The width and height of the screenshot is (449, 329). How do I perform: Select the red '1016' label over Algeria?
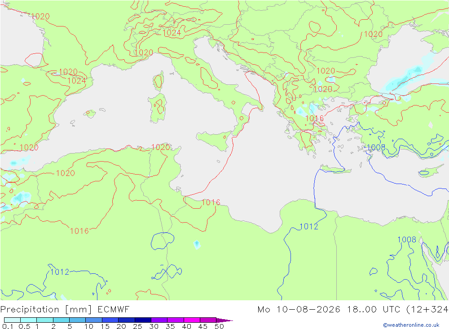(x=79, y=231)
